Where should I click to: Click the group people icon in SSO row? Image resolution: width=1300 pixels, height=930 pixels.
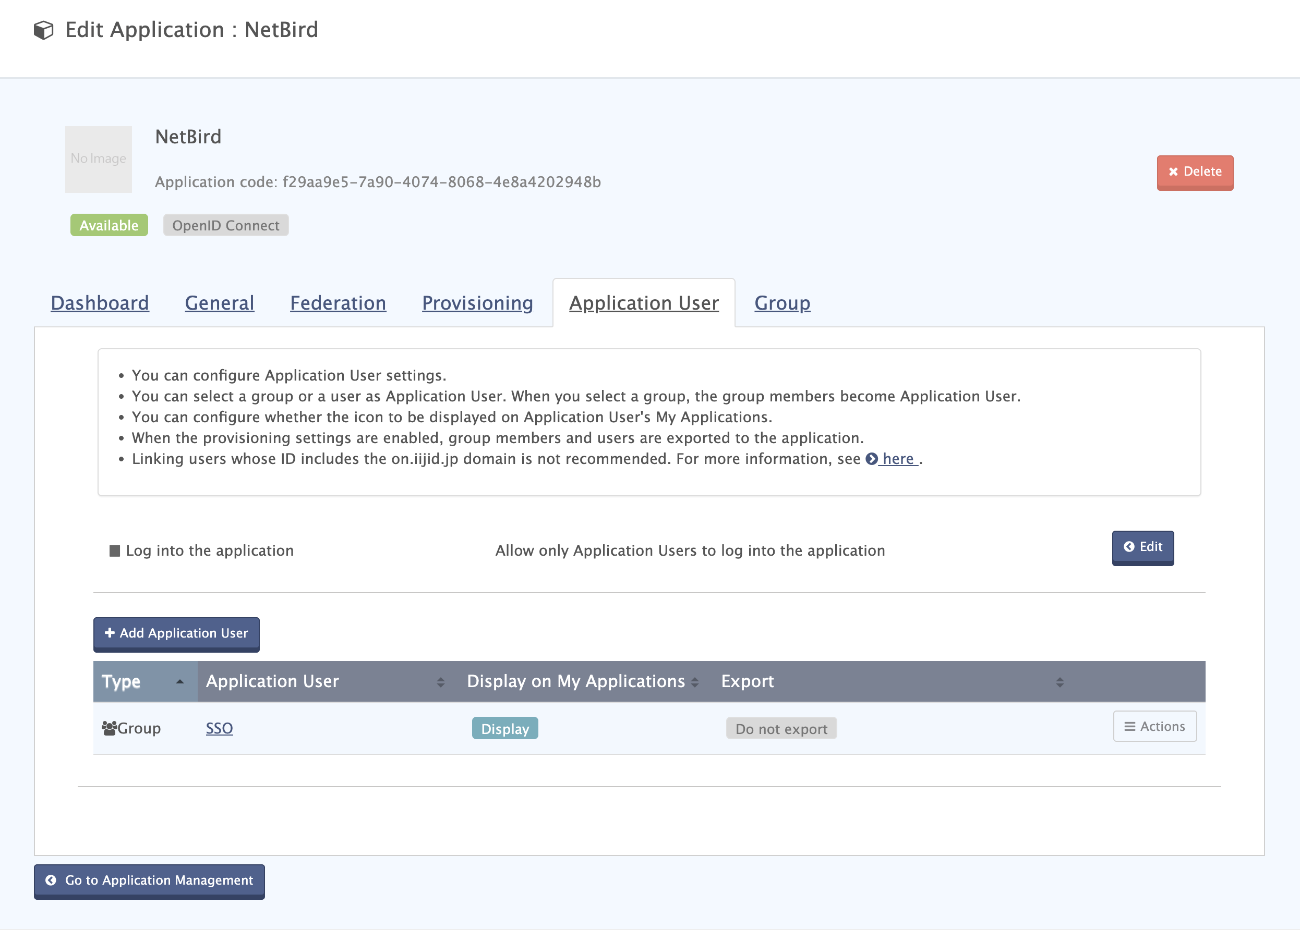tap(110, 728)
